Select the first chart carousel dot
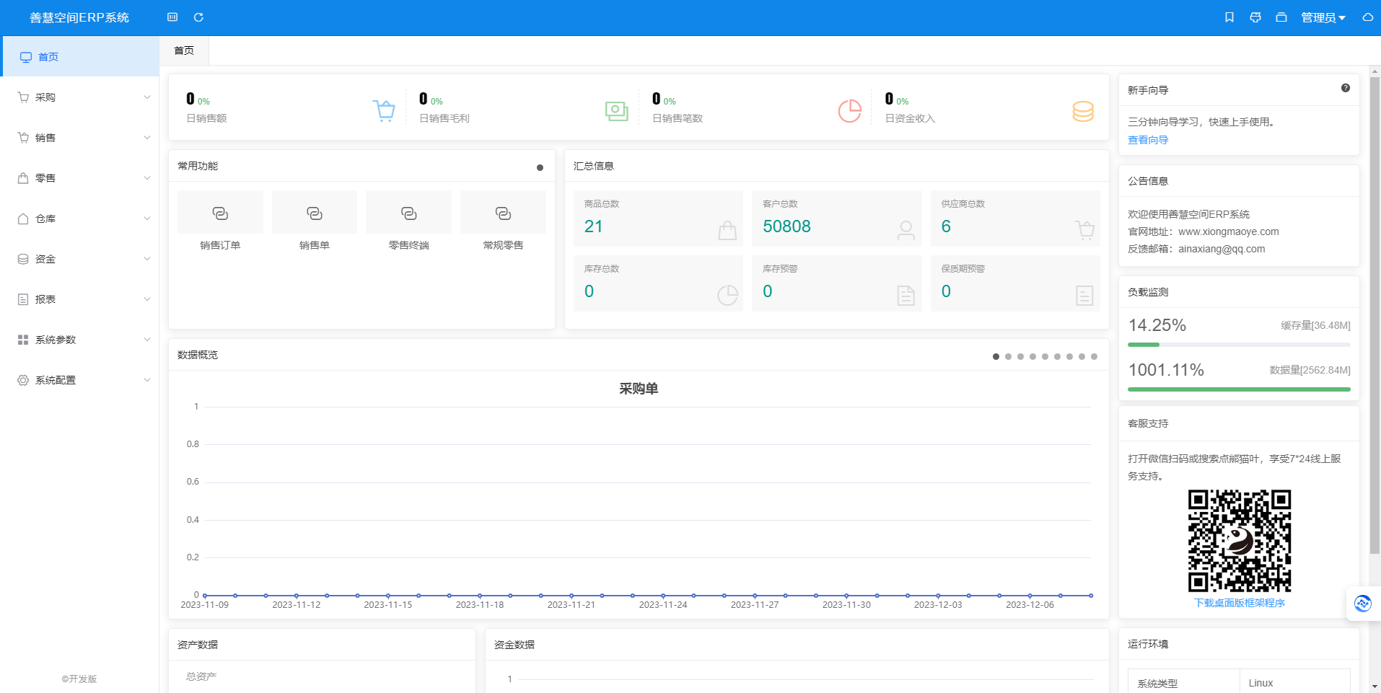The height and width of the screenshot is (693, 1381). (996, 356)
